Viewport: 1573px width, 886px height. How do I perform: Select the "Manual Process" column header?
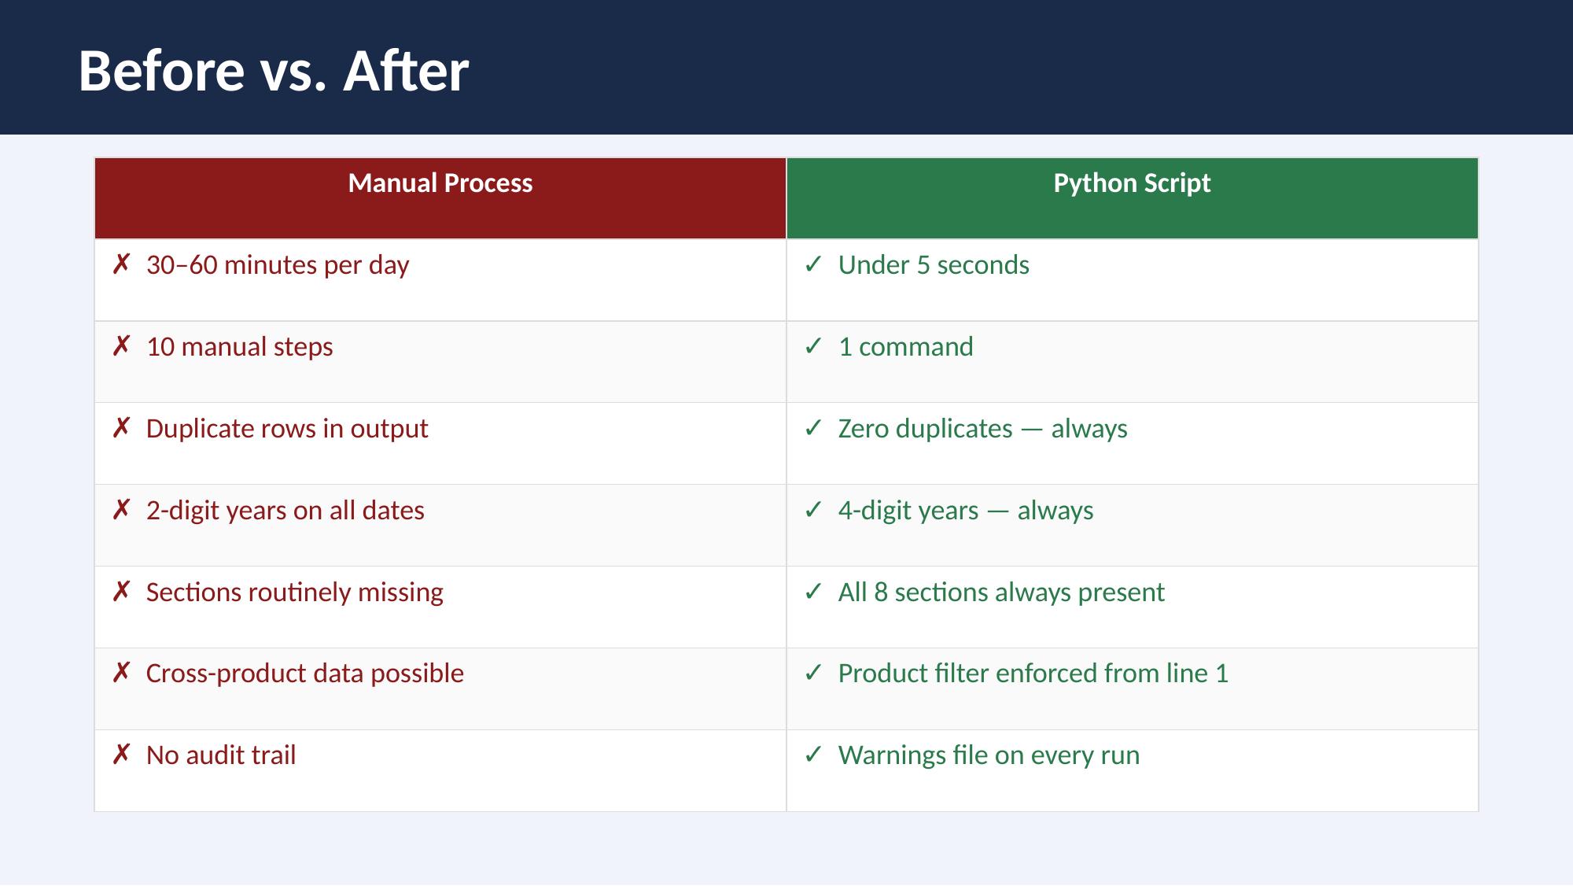coord(440,183)
